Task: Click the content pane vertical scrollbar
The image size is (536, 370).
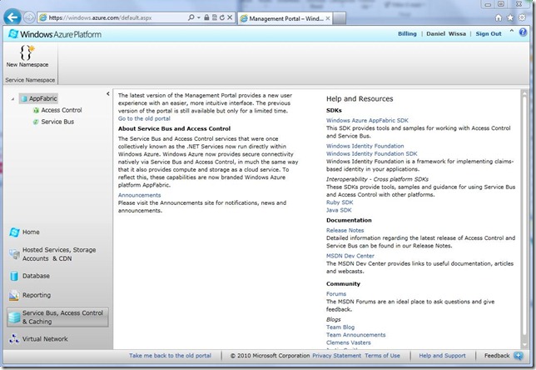Action: point(524,219)
